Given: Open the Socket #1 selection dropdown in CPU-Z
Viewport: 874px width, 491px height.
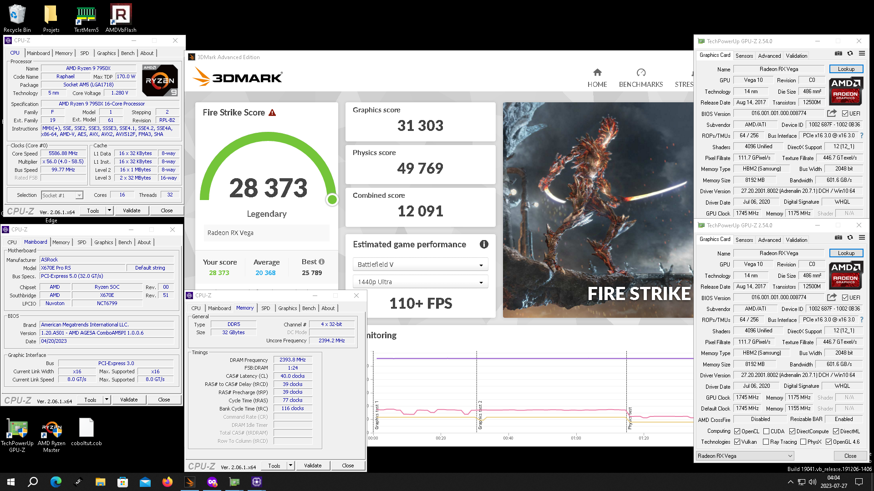Looking at the screenshot, I should tap(62, 195).
